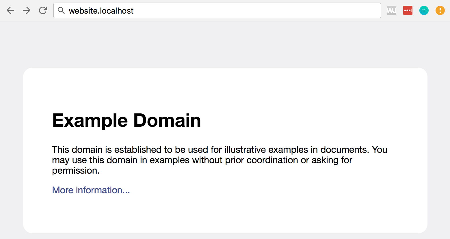Image resolution: width=450 pixels, height=239 pixels.
Task: Click the teal 'm' extension icon
Action: pyautogui.click(x=424, y=11)
